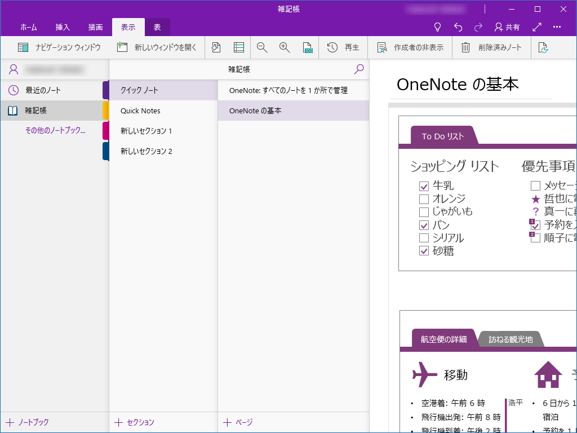Viewport: 577px width, 433px height.
Task: Open the OneNote の基本 page in list
Action: click(293, 111)
